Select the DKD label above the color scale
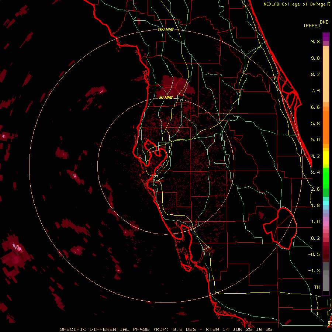This screenshot has height=332, width=332. point(324,22)
